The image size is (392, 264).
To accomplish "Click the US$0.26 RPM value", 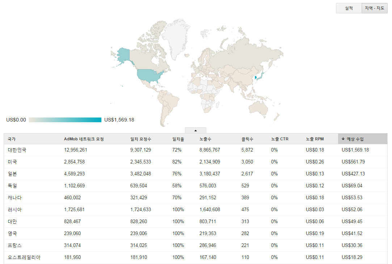I will [x=315, y=162].
